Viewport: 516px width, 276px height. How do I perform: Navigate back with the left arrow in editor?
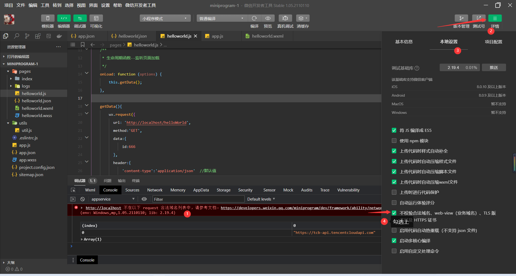(x=93, y=45)
